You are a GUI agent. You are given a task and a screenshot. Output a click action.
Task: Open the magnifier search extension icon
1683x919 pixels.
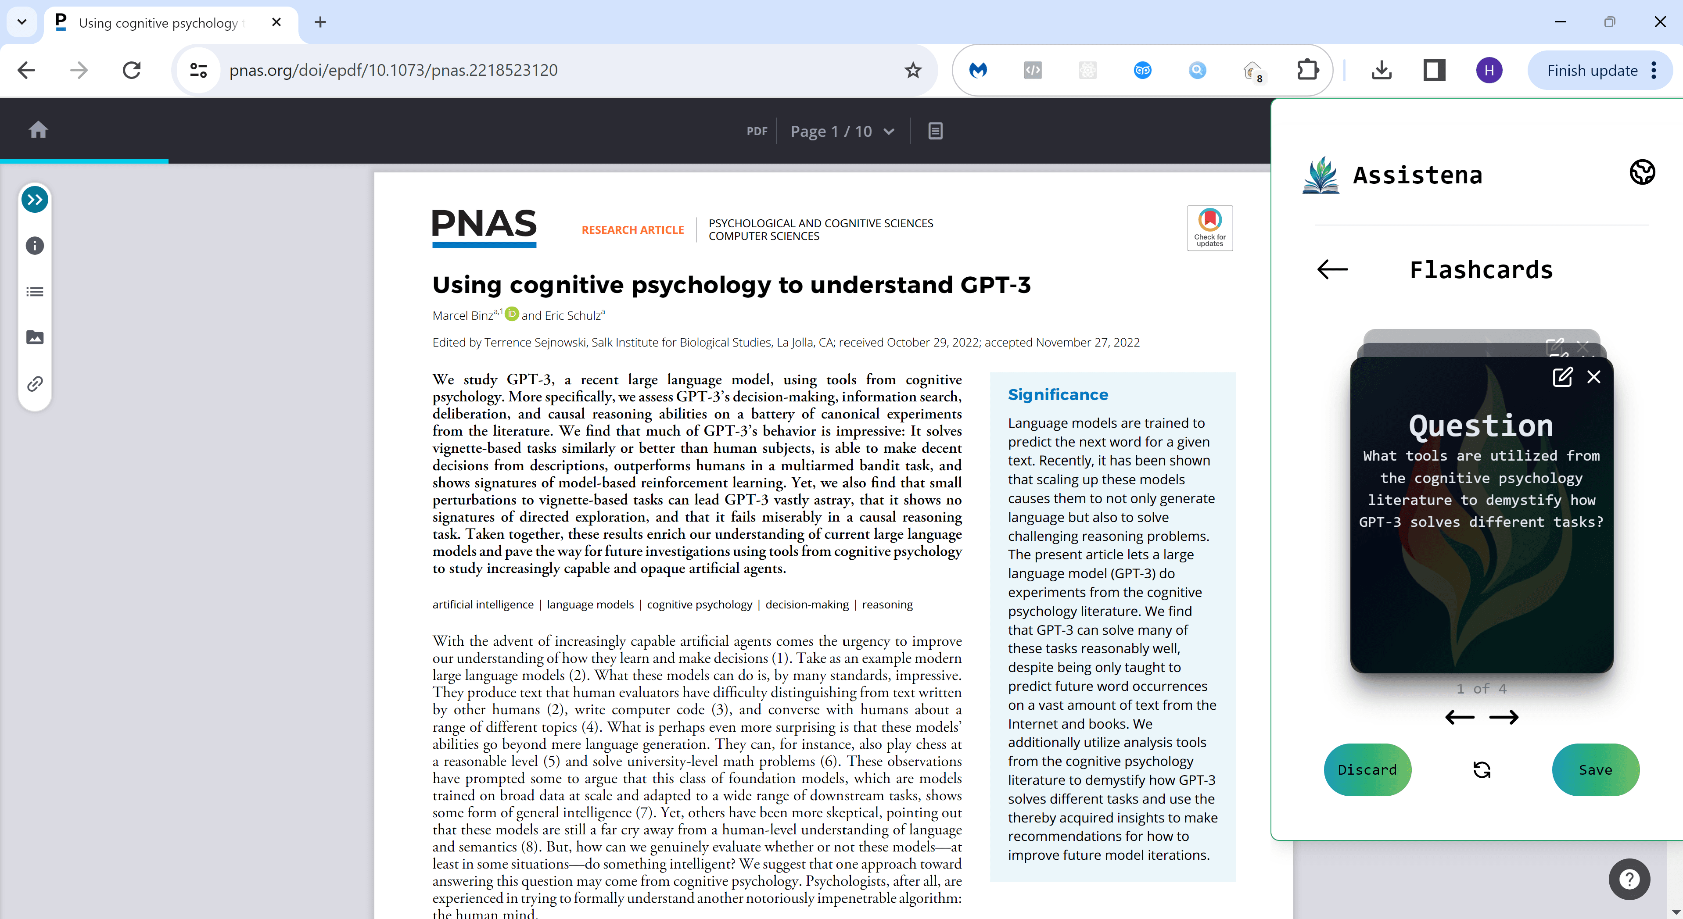(x=1197, y=70)
